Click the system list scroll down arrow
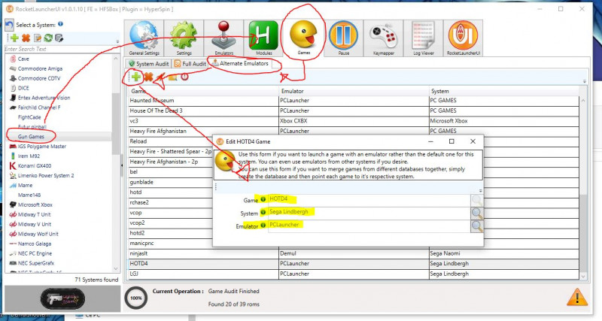602x321 pixels. click(x=116, y=269)
